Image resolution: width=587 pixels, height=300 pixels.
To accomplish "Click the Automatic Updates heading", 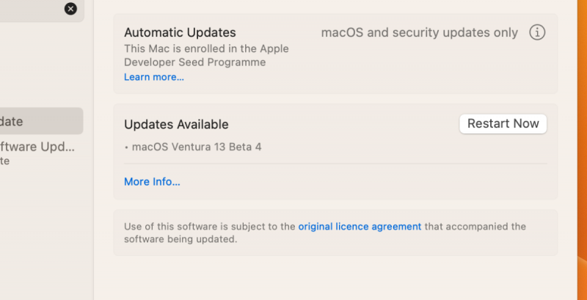I will click(180, 33).
